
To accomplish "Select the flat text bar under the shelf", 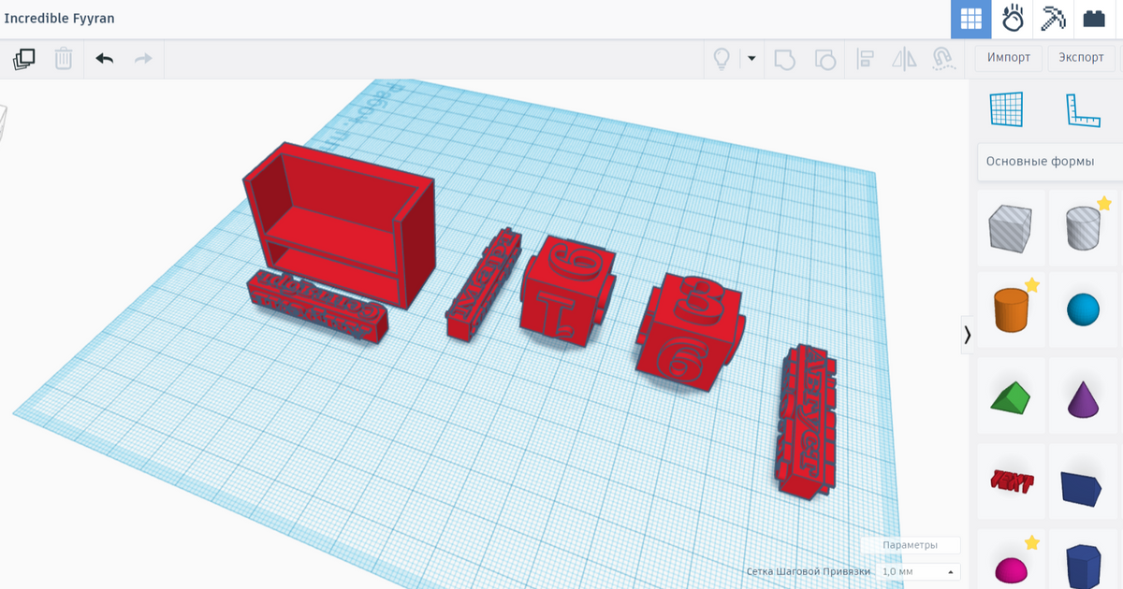I will point(316,305).
